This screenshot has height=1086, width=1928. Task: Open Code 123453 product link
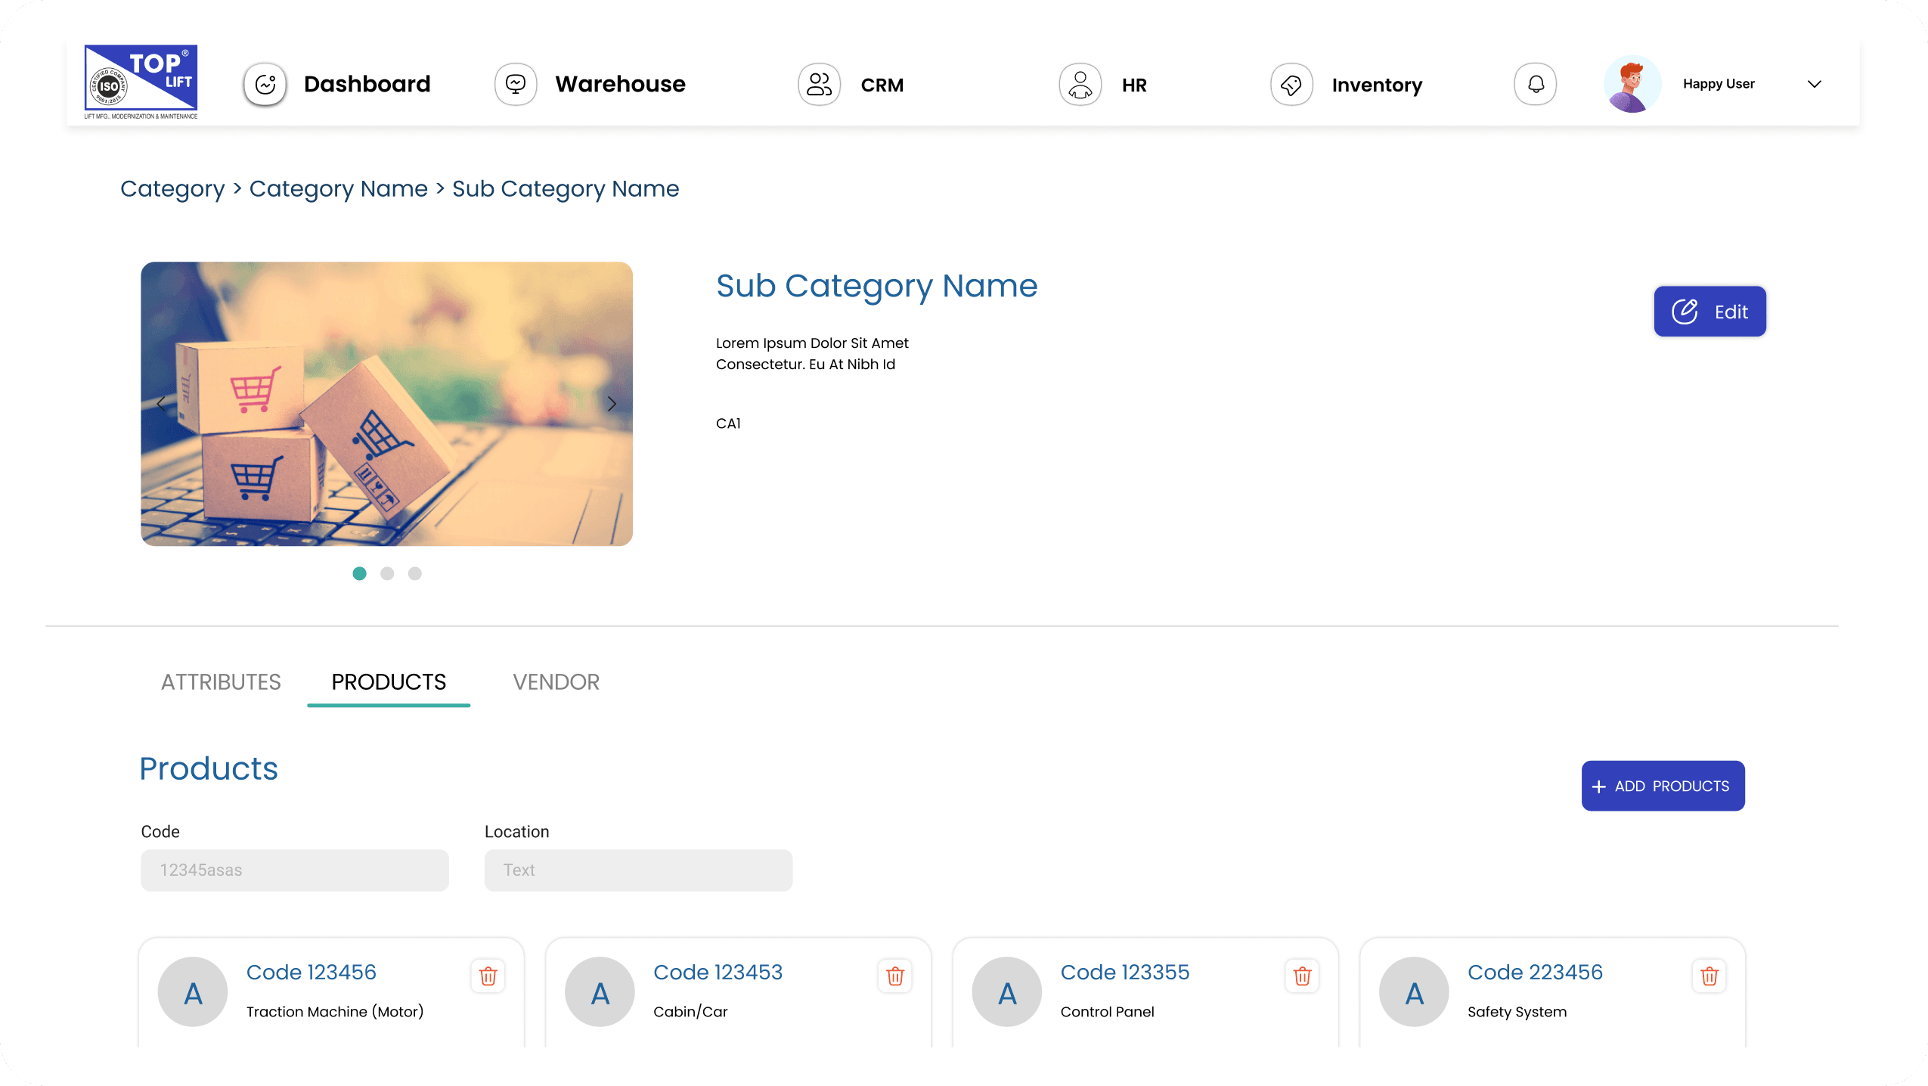[718, 972]
